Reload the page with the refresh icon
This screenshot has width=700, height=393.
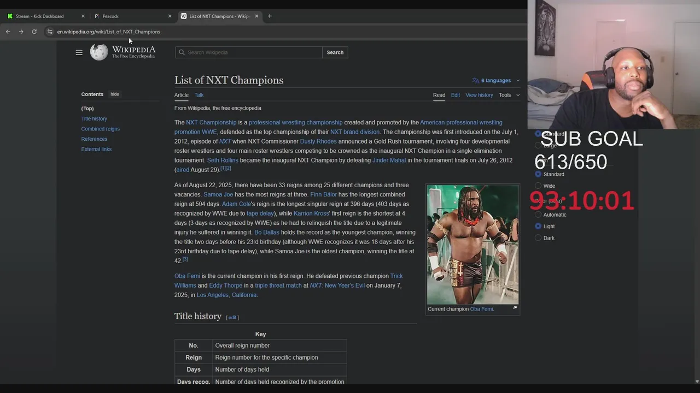coord(34,32)
